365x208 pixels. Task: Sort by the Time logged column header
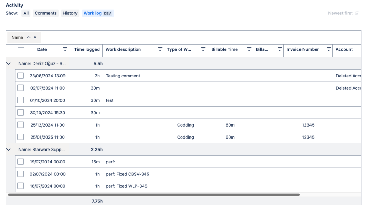point(87,49)
